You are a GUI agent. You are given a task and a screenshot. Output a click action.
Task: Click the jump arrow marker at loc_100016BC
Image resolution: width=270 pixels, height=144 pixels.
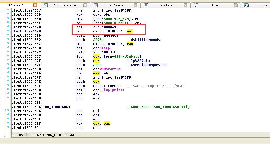(x=6, y=110)
